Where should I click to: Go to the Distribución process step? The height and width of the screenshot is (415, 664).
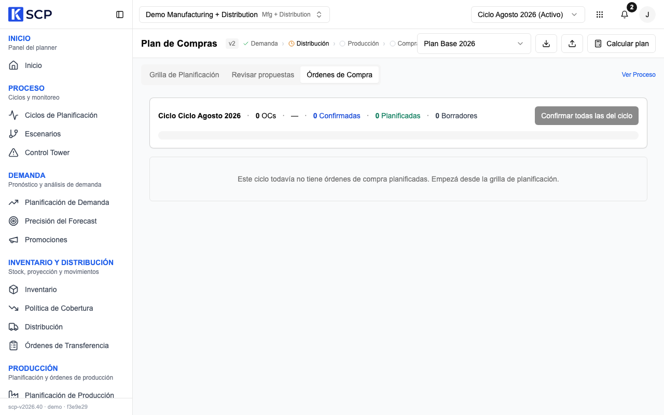309,44
